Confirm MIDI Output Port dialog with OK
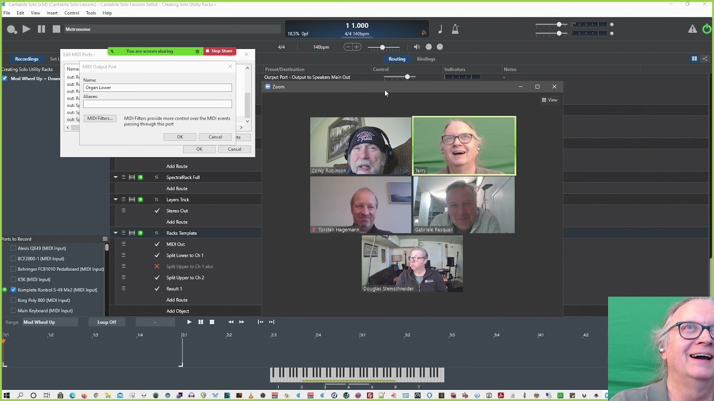 [180, 137]
